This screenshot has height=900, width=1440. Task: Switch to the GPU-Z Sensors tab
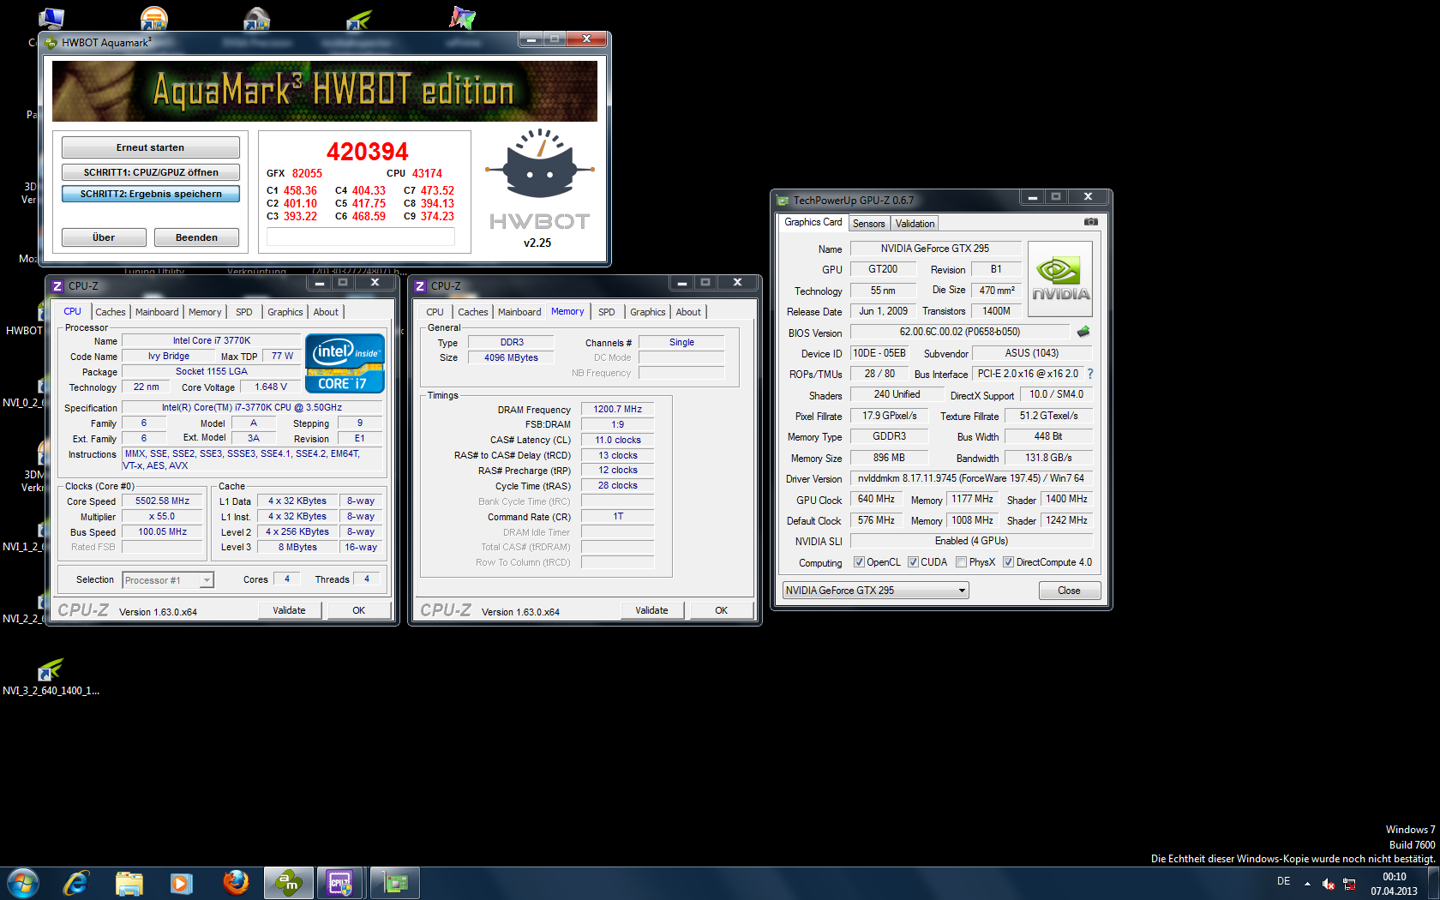point(868,224)
